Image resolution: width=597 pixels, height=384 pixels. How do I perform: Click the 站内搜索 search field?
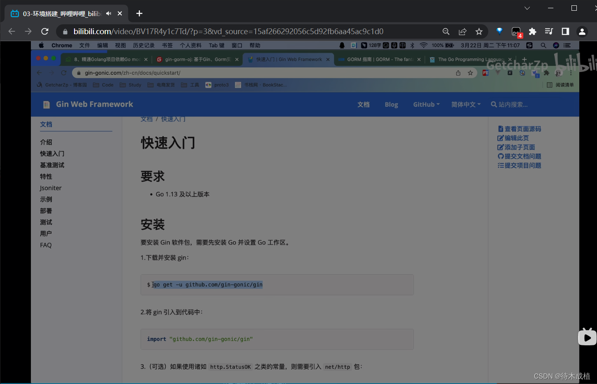[513, 105]
